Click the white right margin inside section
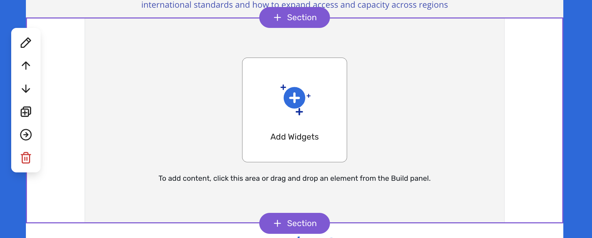 click(533, 119)
